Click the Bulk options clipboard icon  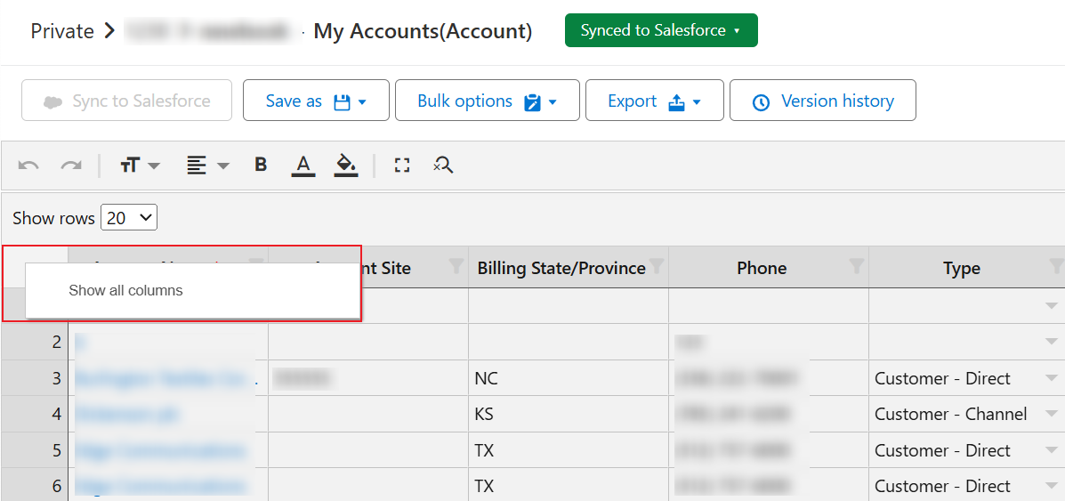click(x=532, y=102)
